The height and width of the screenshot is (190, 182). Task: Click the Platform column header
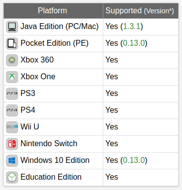pos(53,11)
